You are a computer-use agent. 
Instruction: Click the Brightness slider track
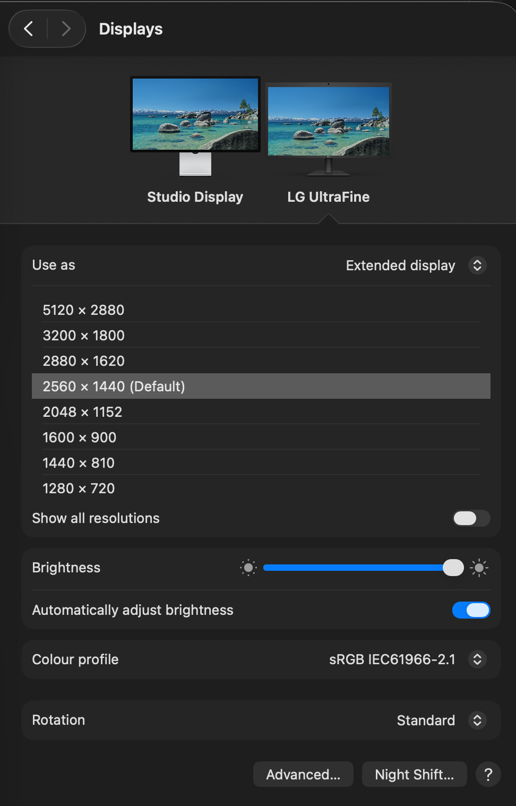tap(353, 568)
